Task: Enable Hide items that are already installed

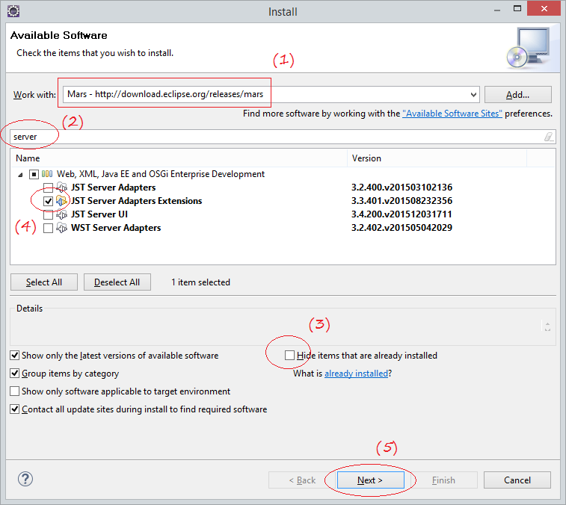Action: point(289,356)
